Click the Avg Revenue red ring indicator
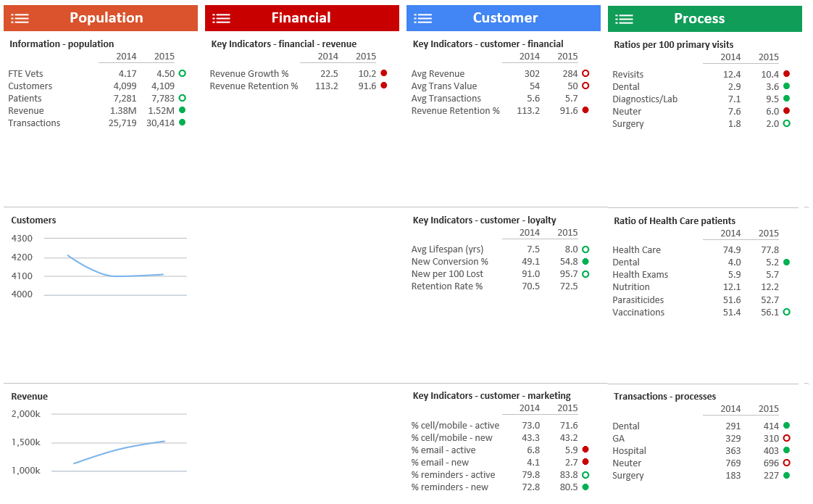 coord(585,73)
